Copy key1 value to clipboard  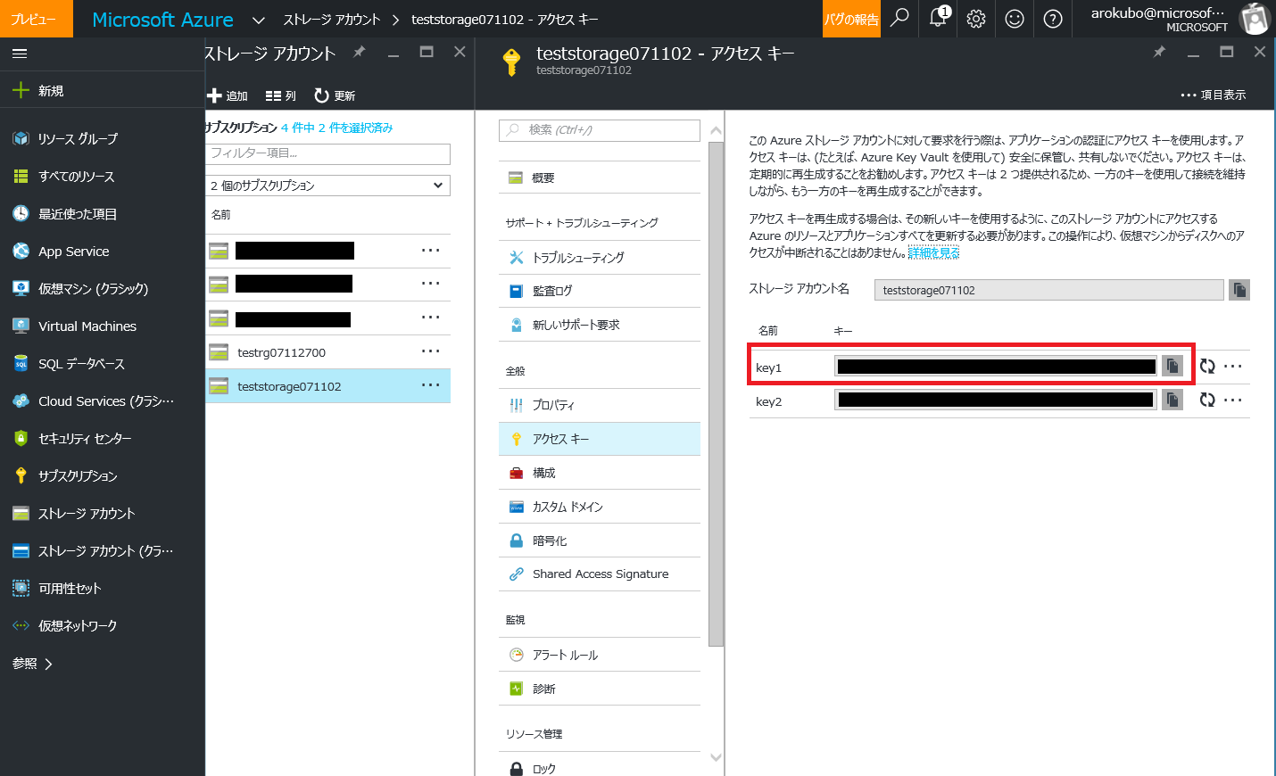tap(1172, 366)
